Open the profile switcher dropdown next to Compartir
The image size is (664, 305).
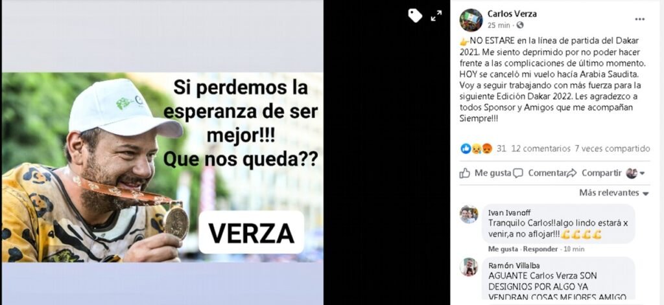tap(635, 173)
